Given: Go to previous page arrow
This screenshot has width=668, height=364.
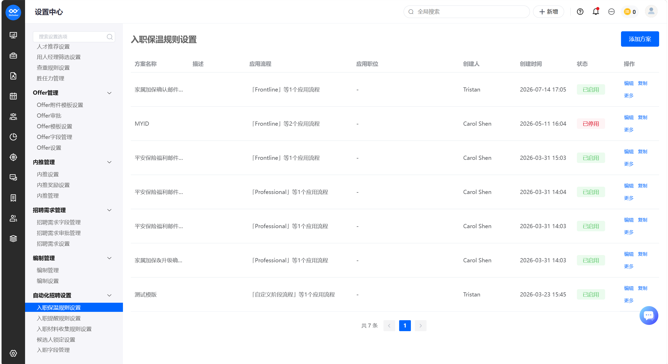Looking at the screenshot, I should [389, 326].
